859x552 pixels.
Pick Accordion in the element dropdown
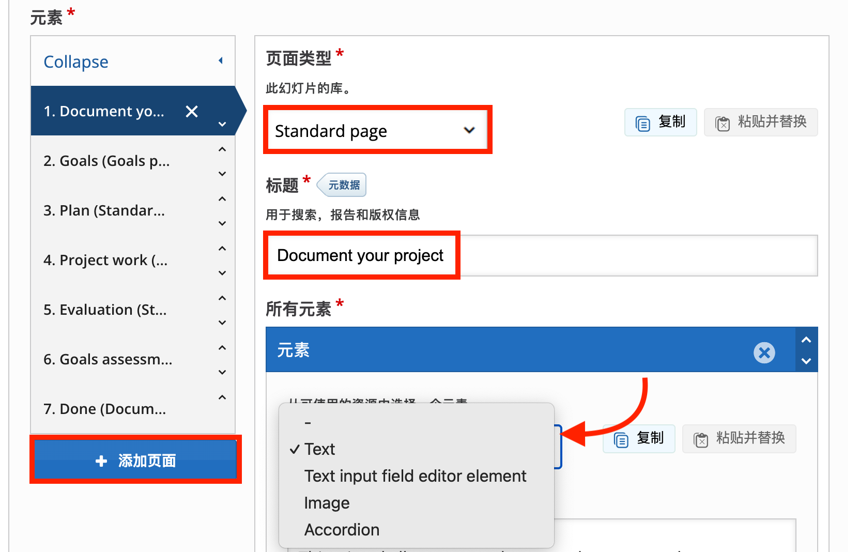point(342,530)
